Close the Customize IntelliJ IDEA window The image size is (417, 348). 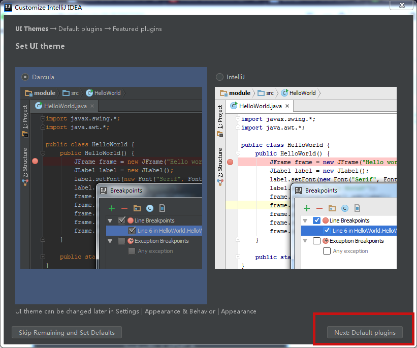[x=402, y=5]
